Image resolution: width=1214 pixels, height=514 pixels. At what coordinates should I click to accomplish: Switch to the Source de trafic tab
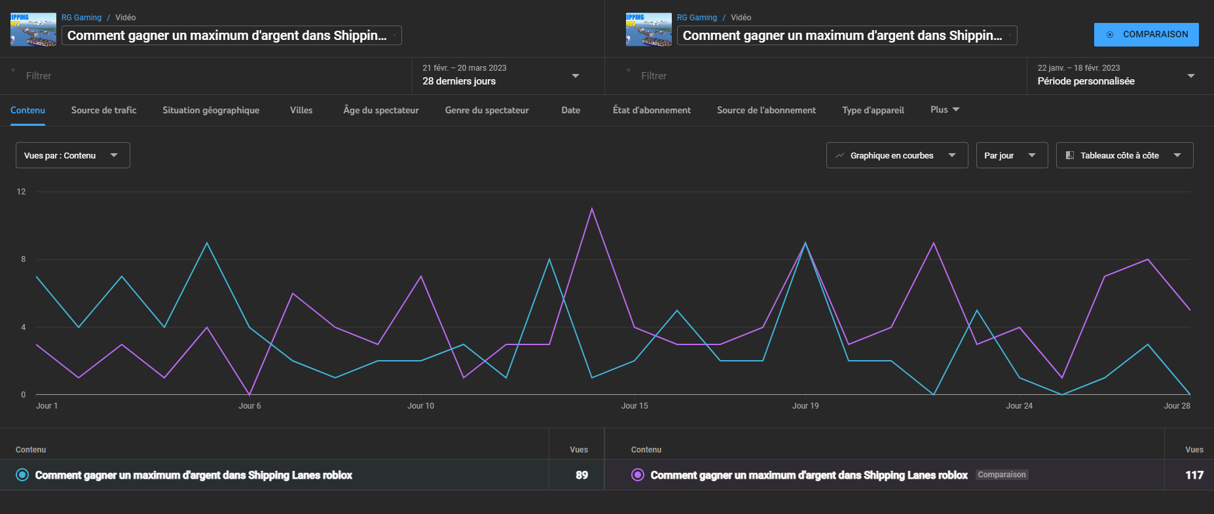[x=104, y=110]
